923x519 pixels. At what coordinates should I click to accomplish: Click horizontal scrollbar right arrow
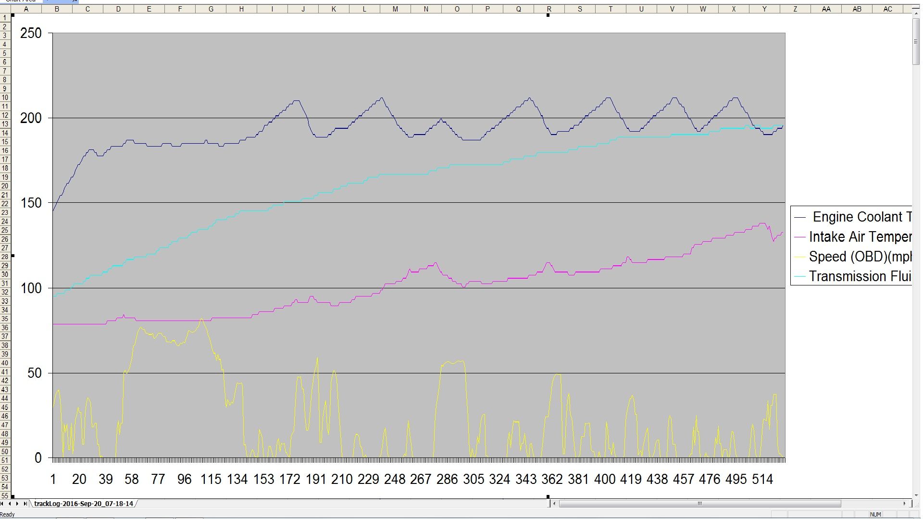point(904,504)
